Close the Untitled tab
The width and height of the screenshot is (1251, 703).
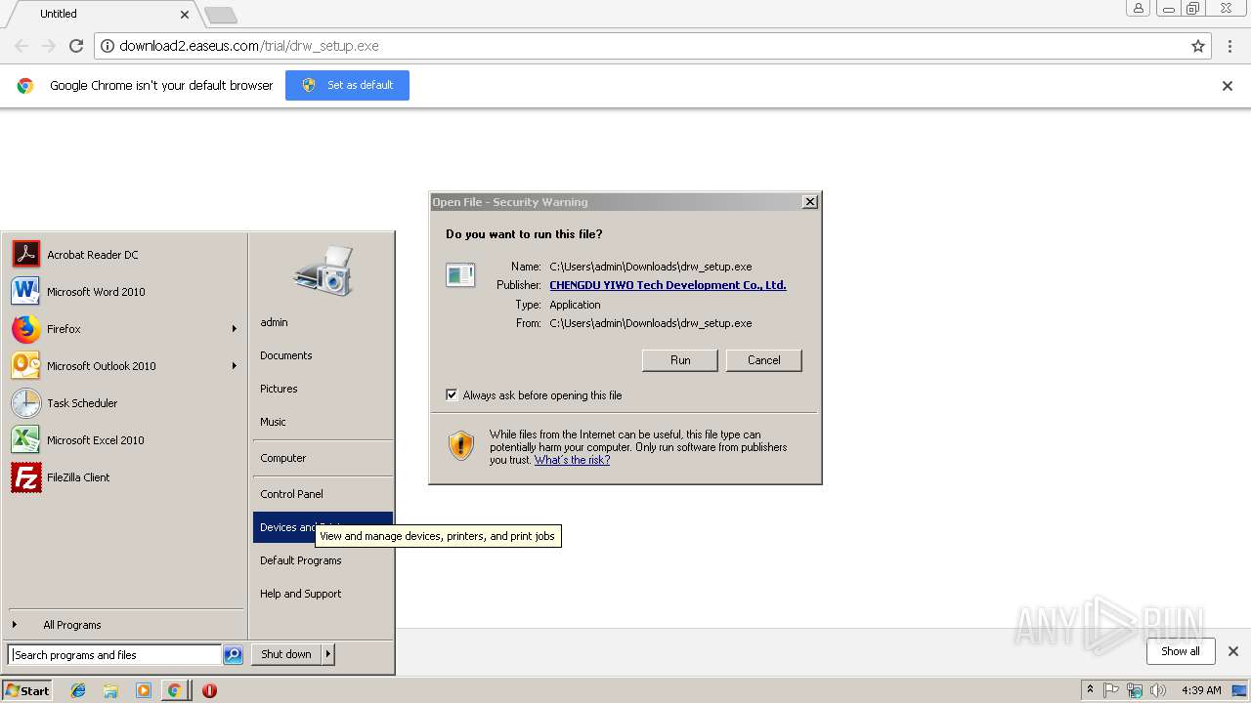pos(185,15)
